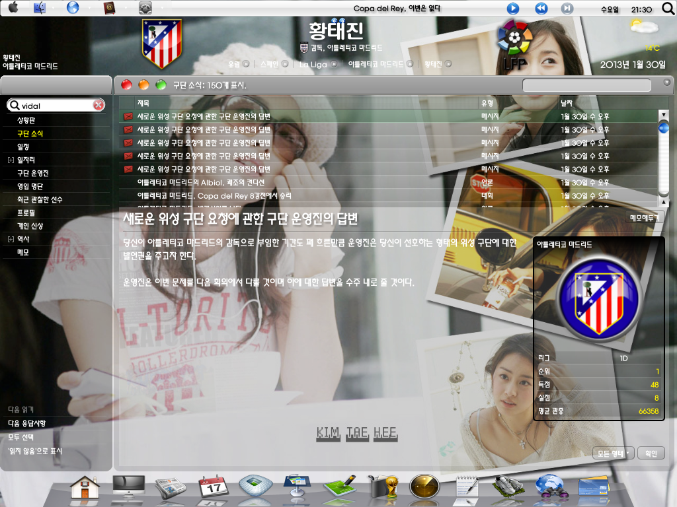Open the newspaper icon in the dock

170,489
